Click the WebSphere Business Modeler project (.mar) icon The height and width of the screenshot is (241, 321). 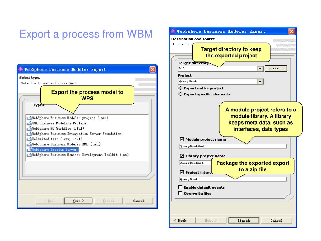(29, 118)
